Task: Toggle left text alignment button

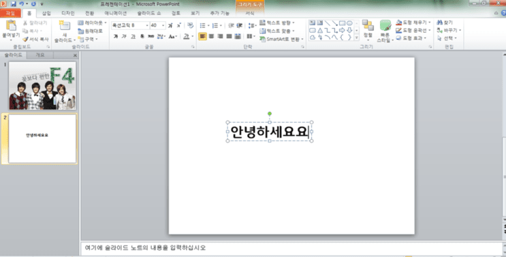Action: pyautogui.click(x=202, y=37)
